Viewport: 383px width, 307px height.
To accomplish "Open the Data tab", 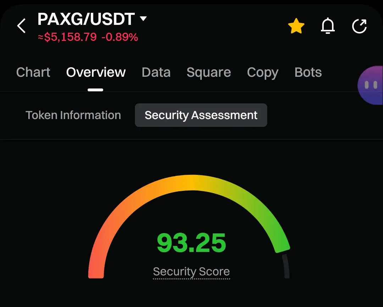I will (156, 72).
